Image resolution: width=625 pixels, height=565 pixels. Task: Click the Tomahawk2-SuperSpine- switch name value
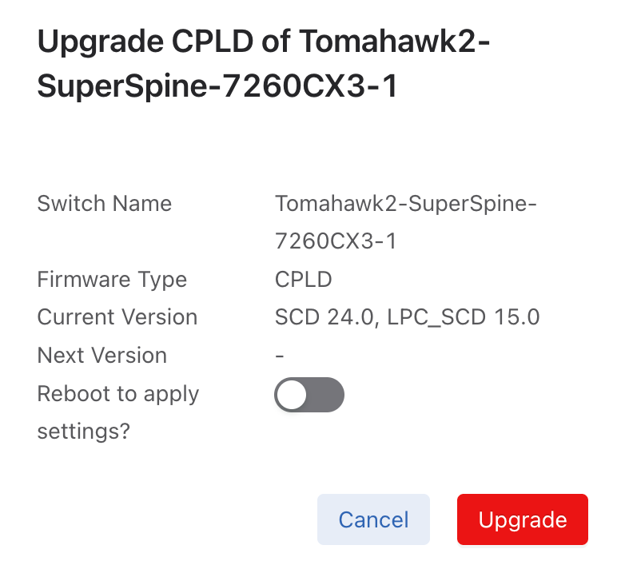(406, 203)
